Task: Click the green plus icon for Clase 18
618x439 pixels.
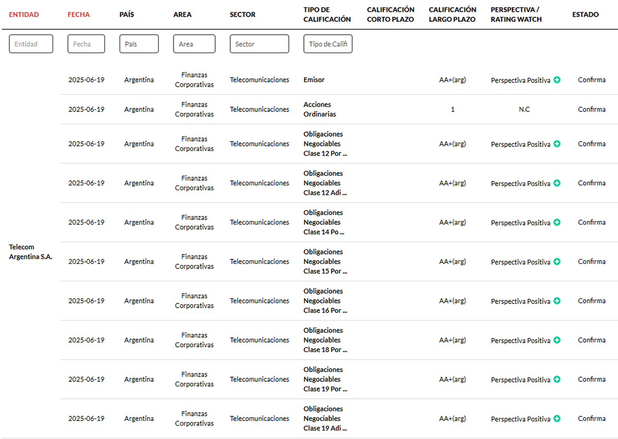Action: click(x=557, y=340)
